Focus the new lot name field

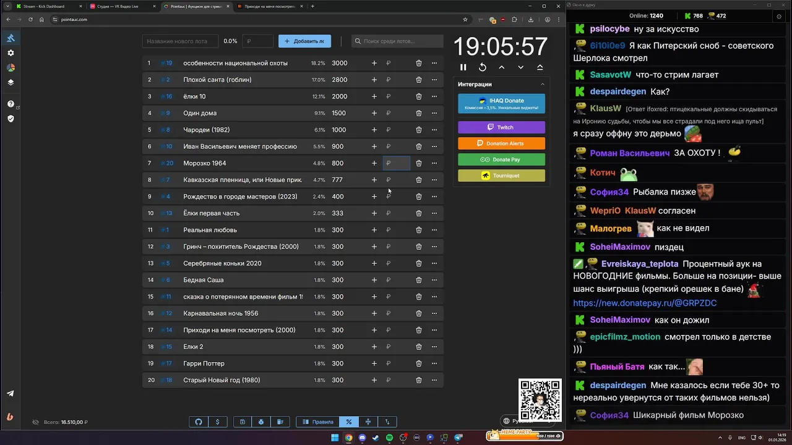(x=180, y=41)
